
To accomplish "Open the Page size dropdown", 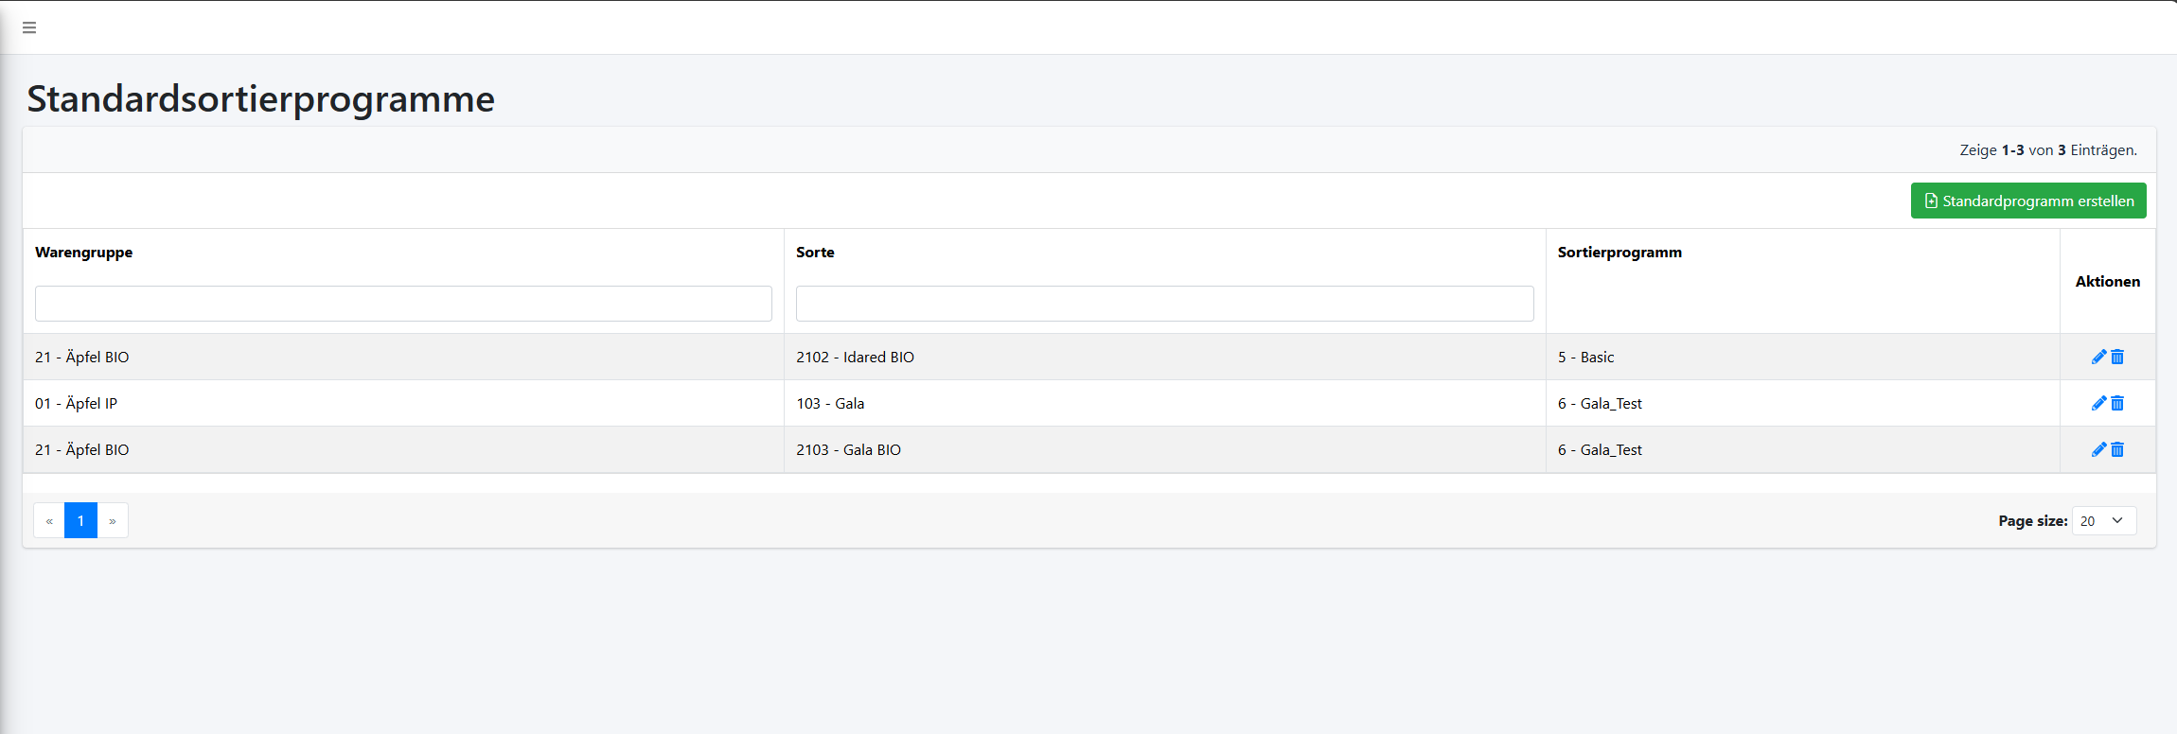I will click(2103, 521).
